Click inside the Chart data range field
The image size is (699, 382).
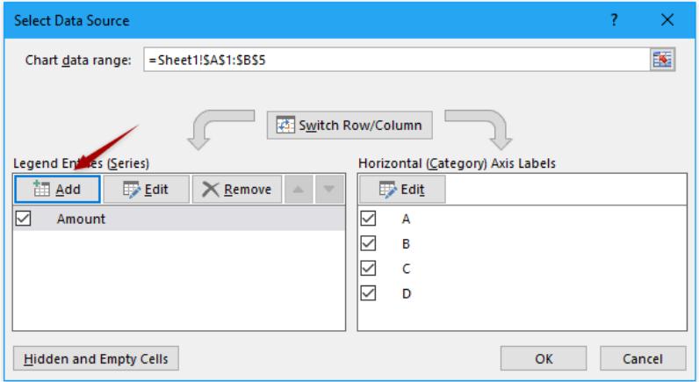397,60
